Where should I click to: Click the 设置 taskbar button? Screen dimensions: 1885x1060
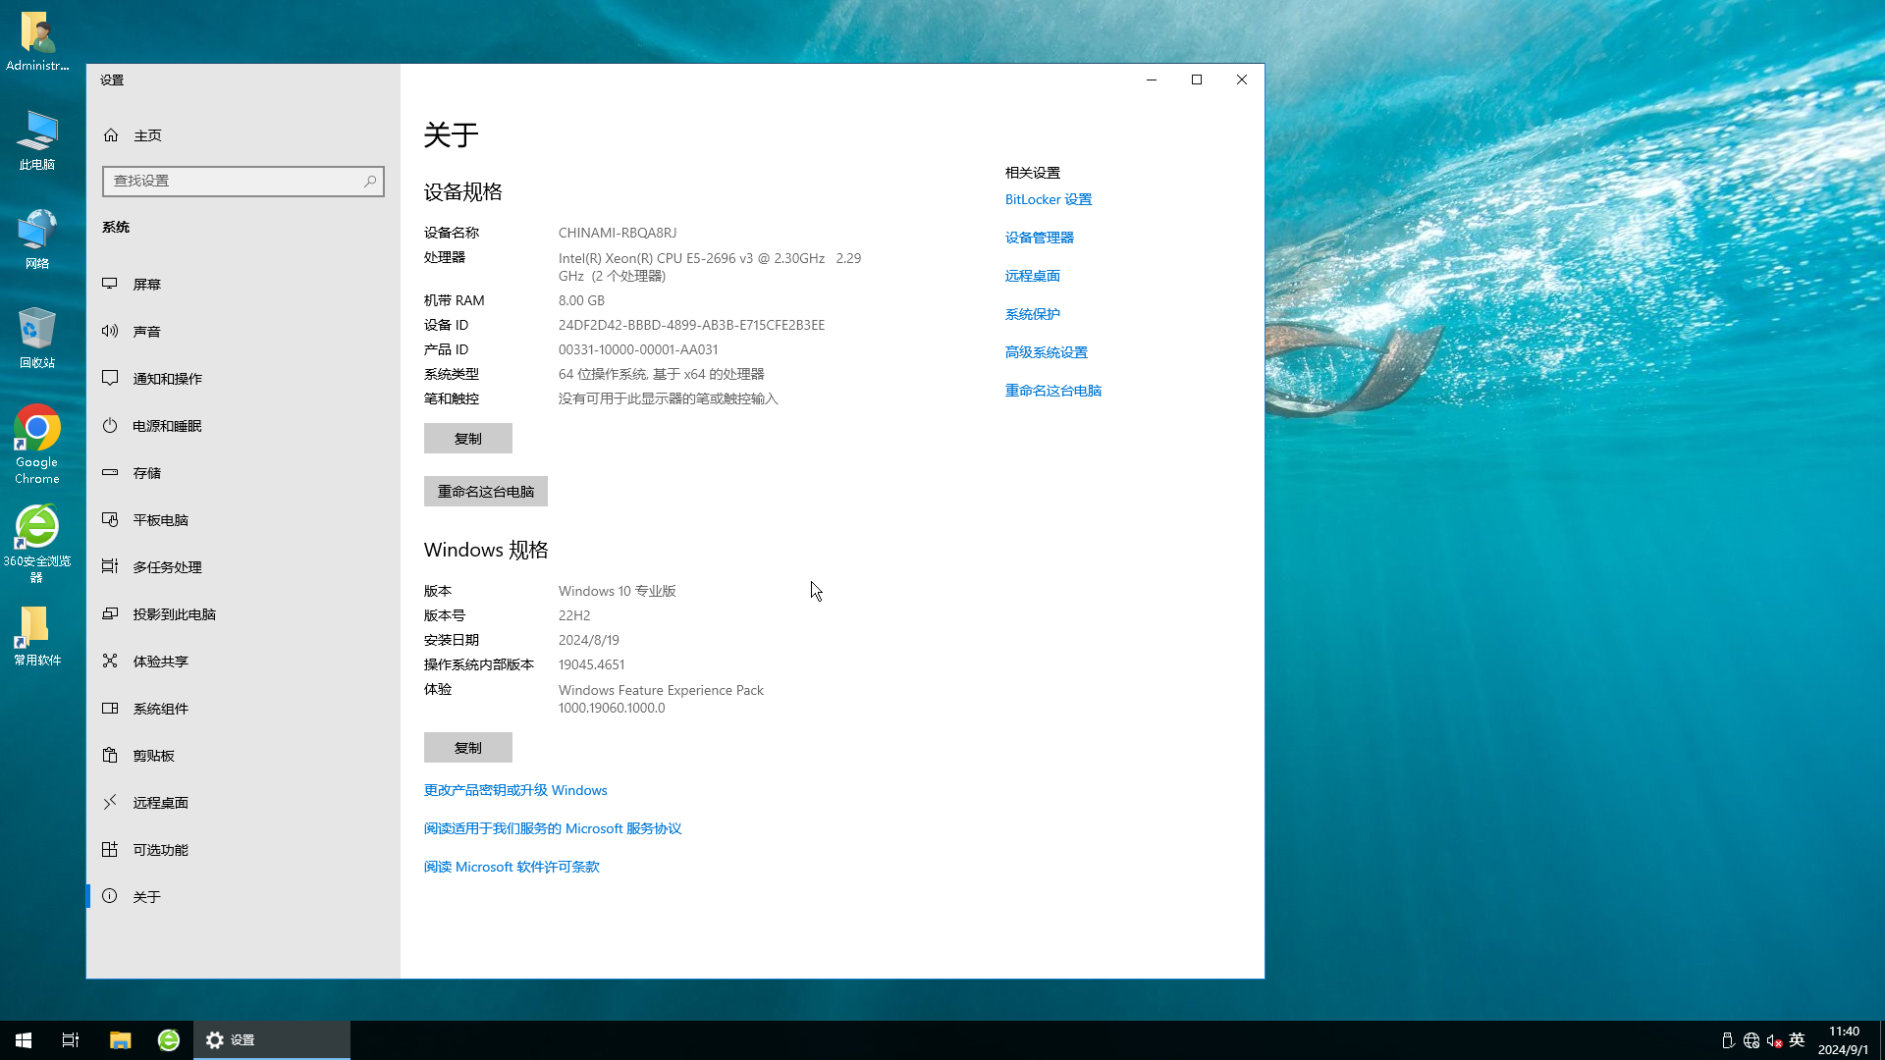tap(272, 1040)
